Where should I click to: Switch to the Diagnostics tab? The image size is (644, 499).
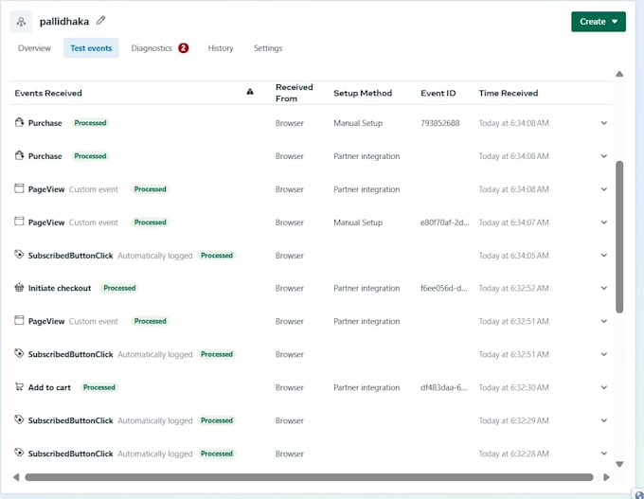[152, 48]
